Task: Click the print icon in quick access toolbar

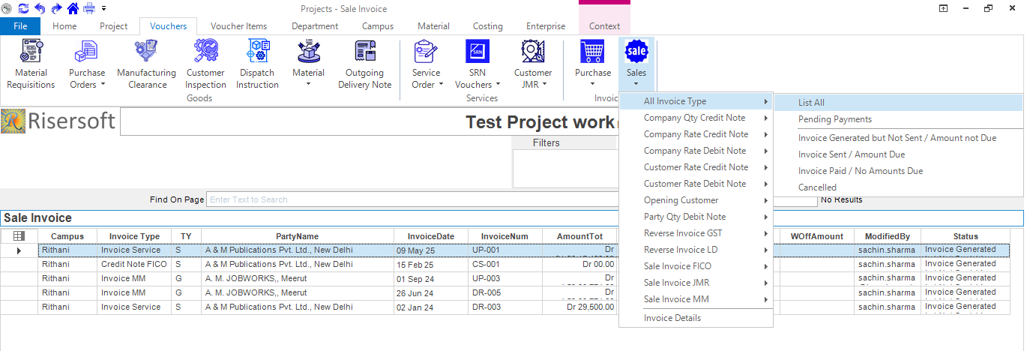Action: tap(89, 8)
